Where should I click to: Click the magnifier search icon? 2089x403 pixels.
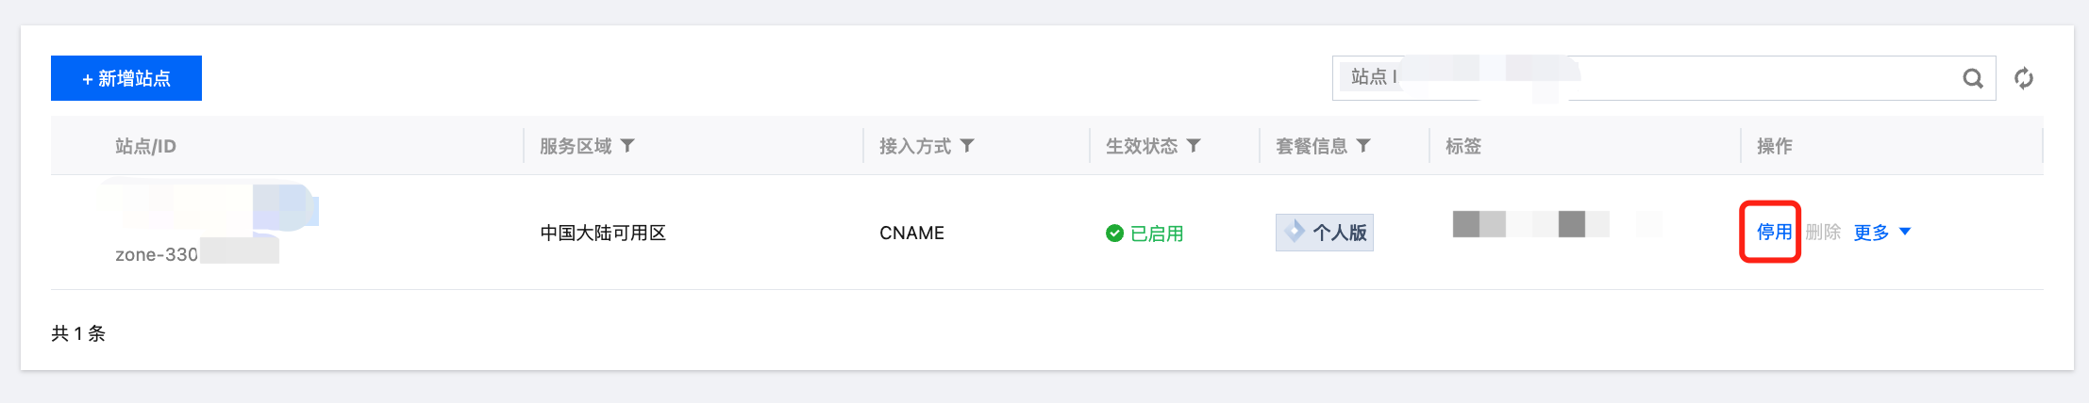(1972, 79)
